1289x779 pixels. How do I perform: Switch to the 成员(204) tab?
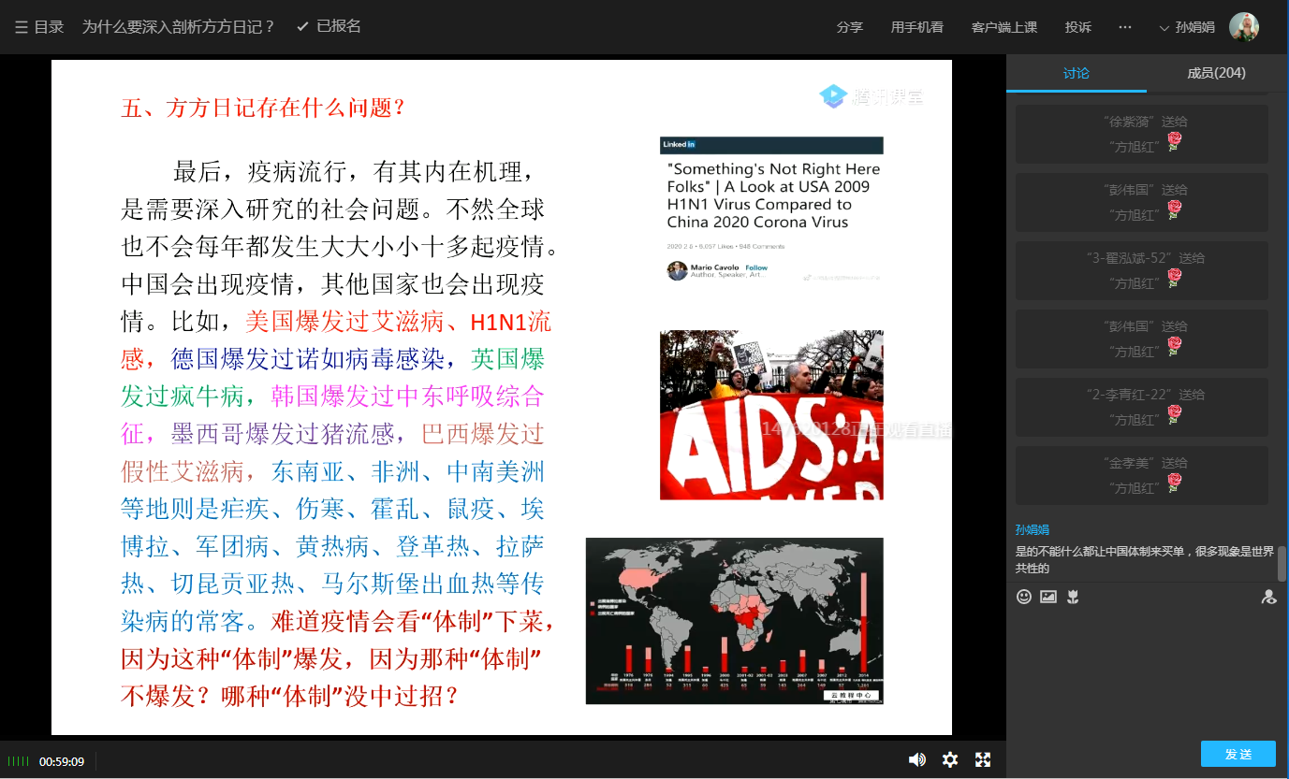[1216, 73]
